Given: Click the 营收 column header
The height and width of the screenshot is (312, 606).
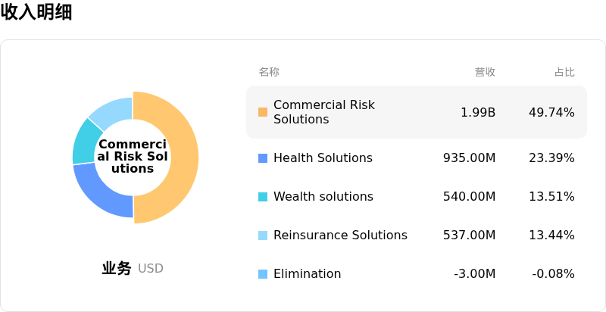Looking at the screenshot, I should pos(485,72).
